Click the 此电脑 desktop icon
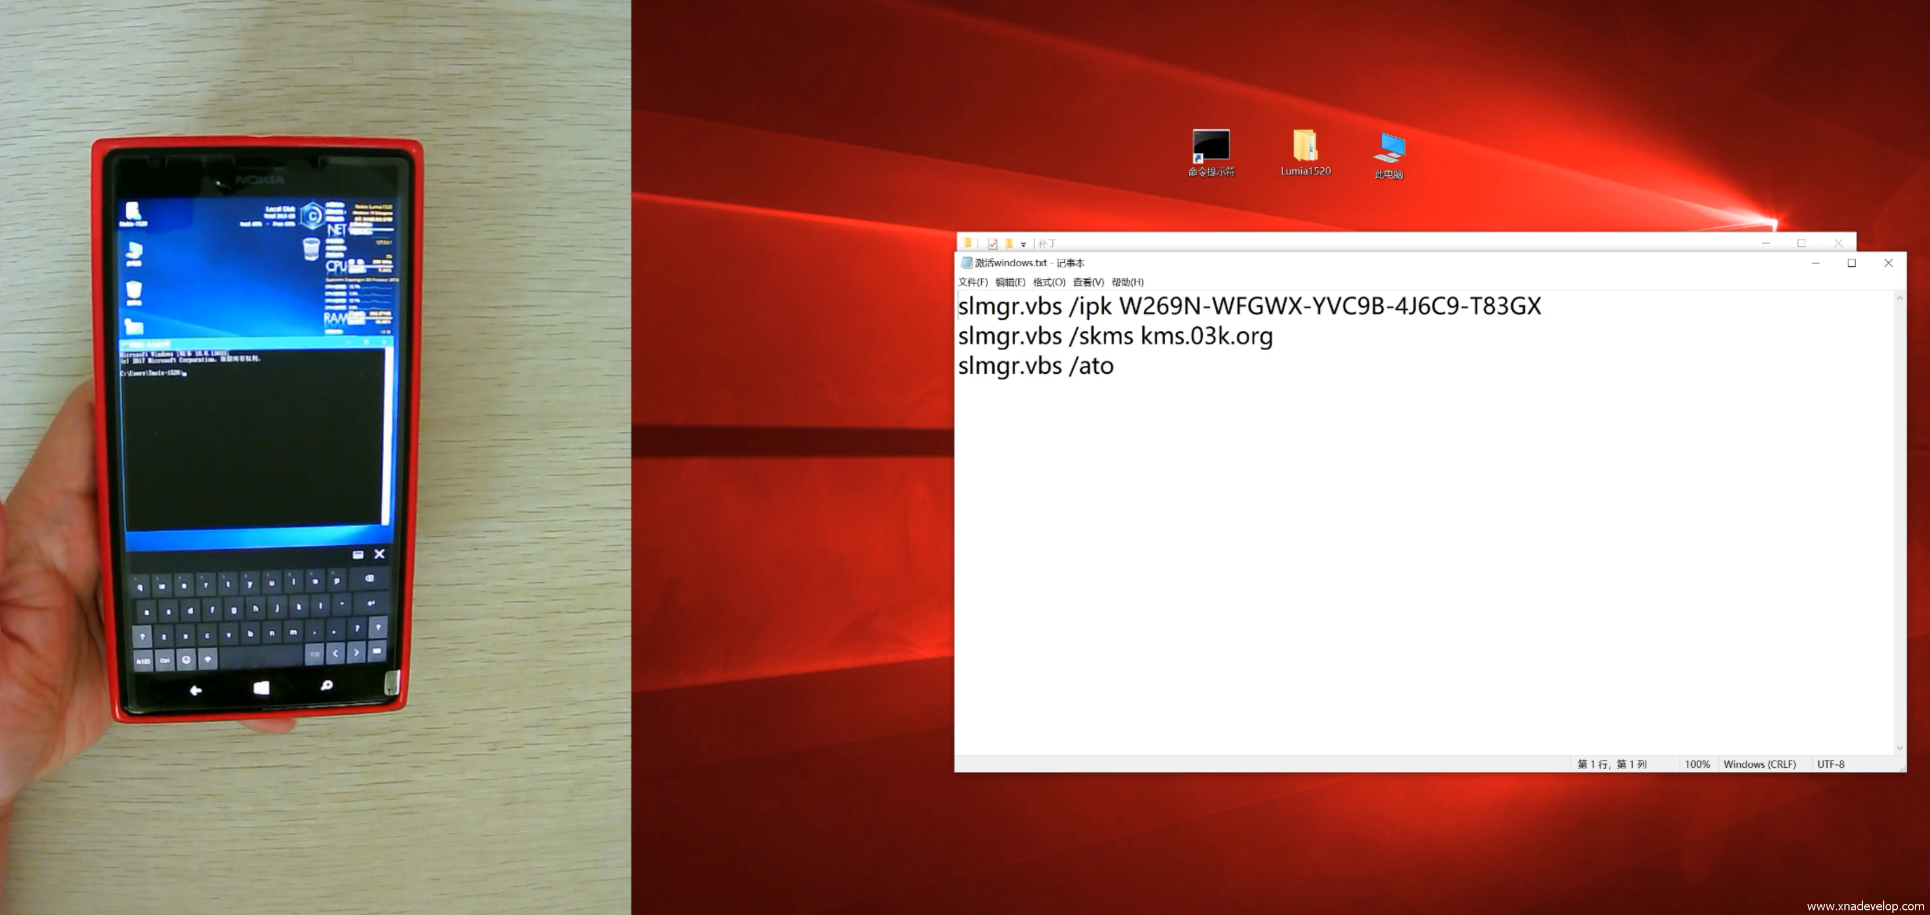 [1388, 148]
